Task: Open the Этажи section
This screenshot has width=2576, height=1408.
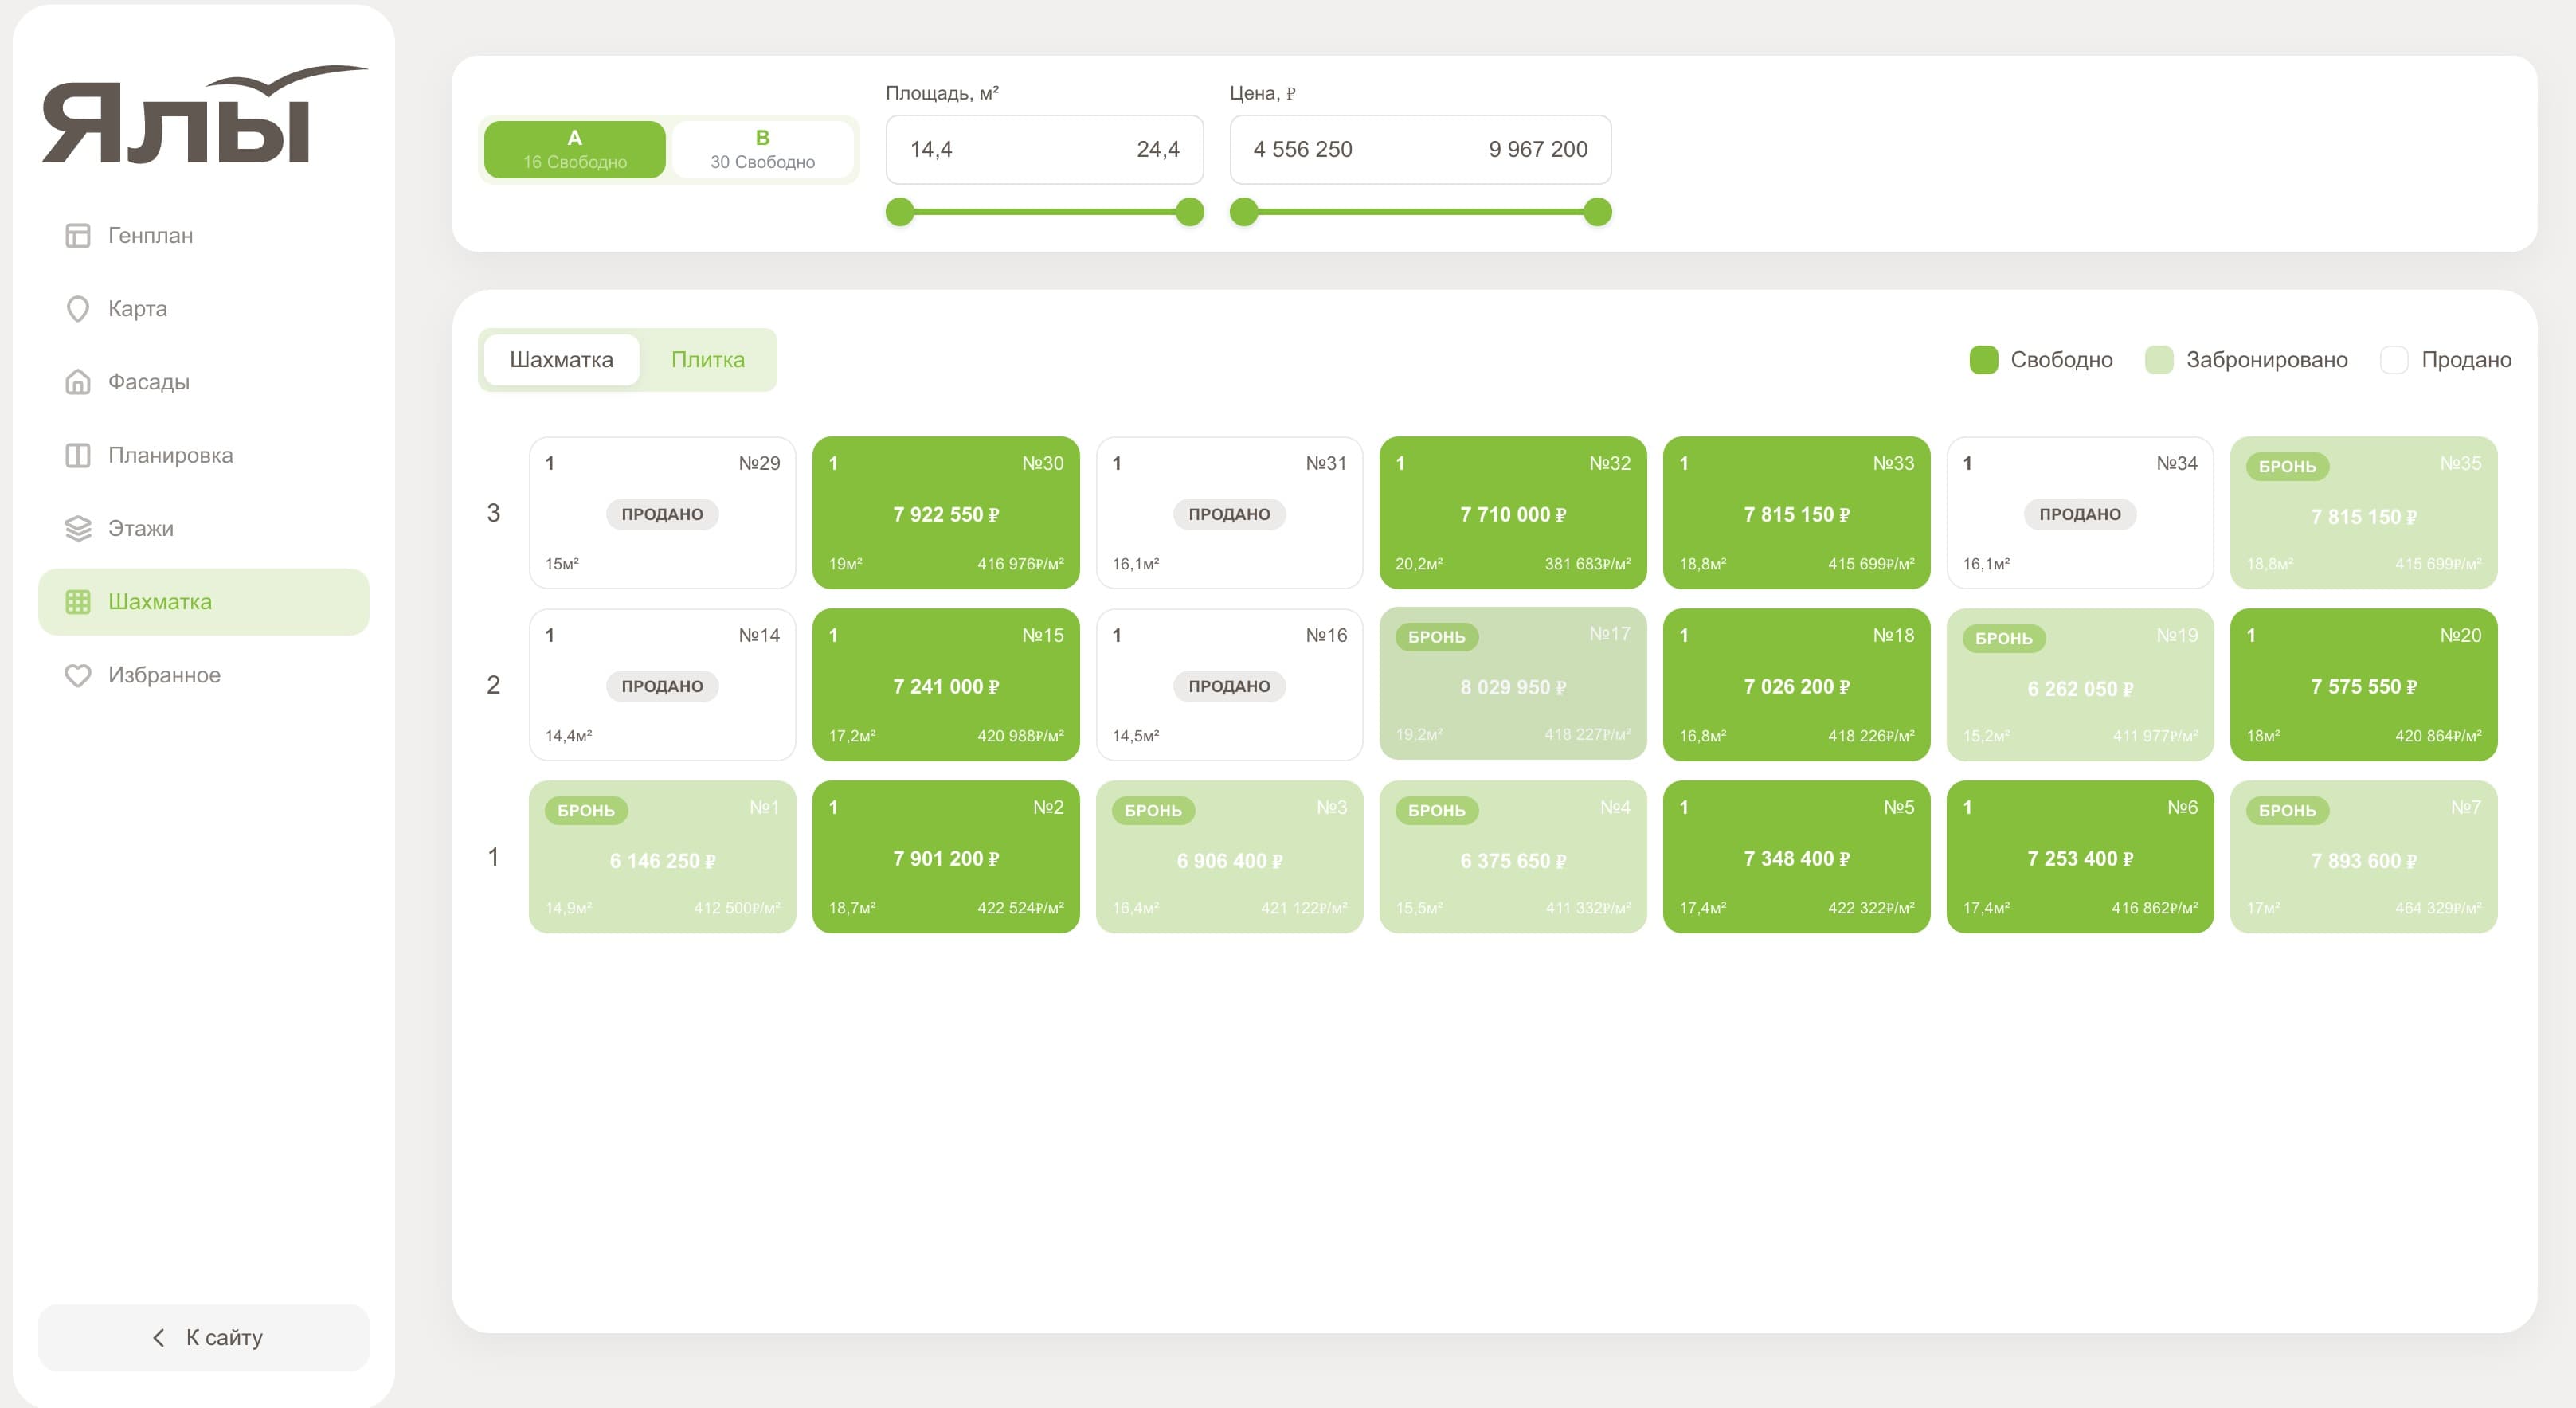Action: pos(203,528)
